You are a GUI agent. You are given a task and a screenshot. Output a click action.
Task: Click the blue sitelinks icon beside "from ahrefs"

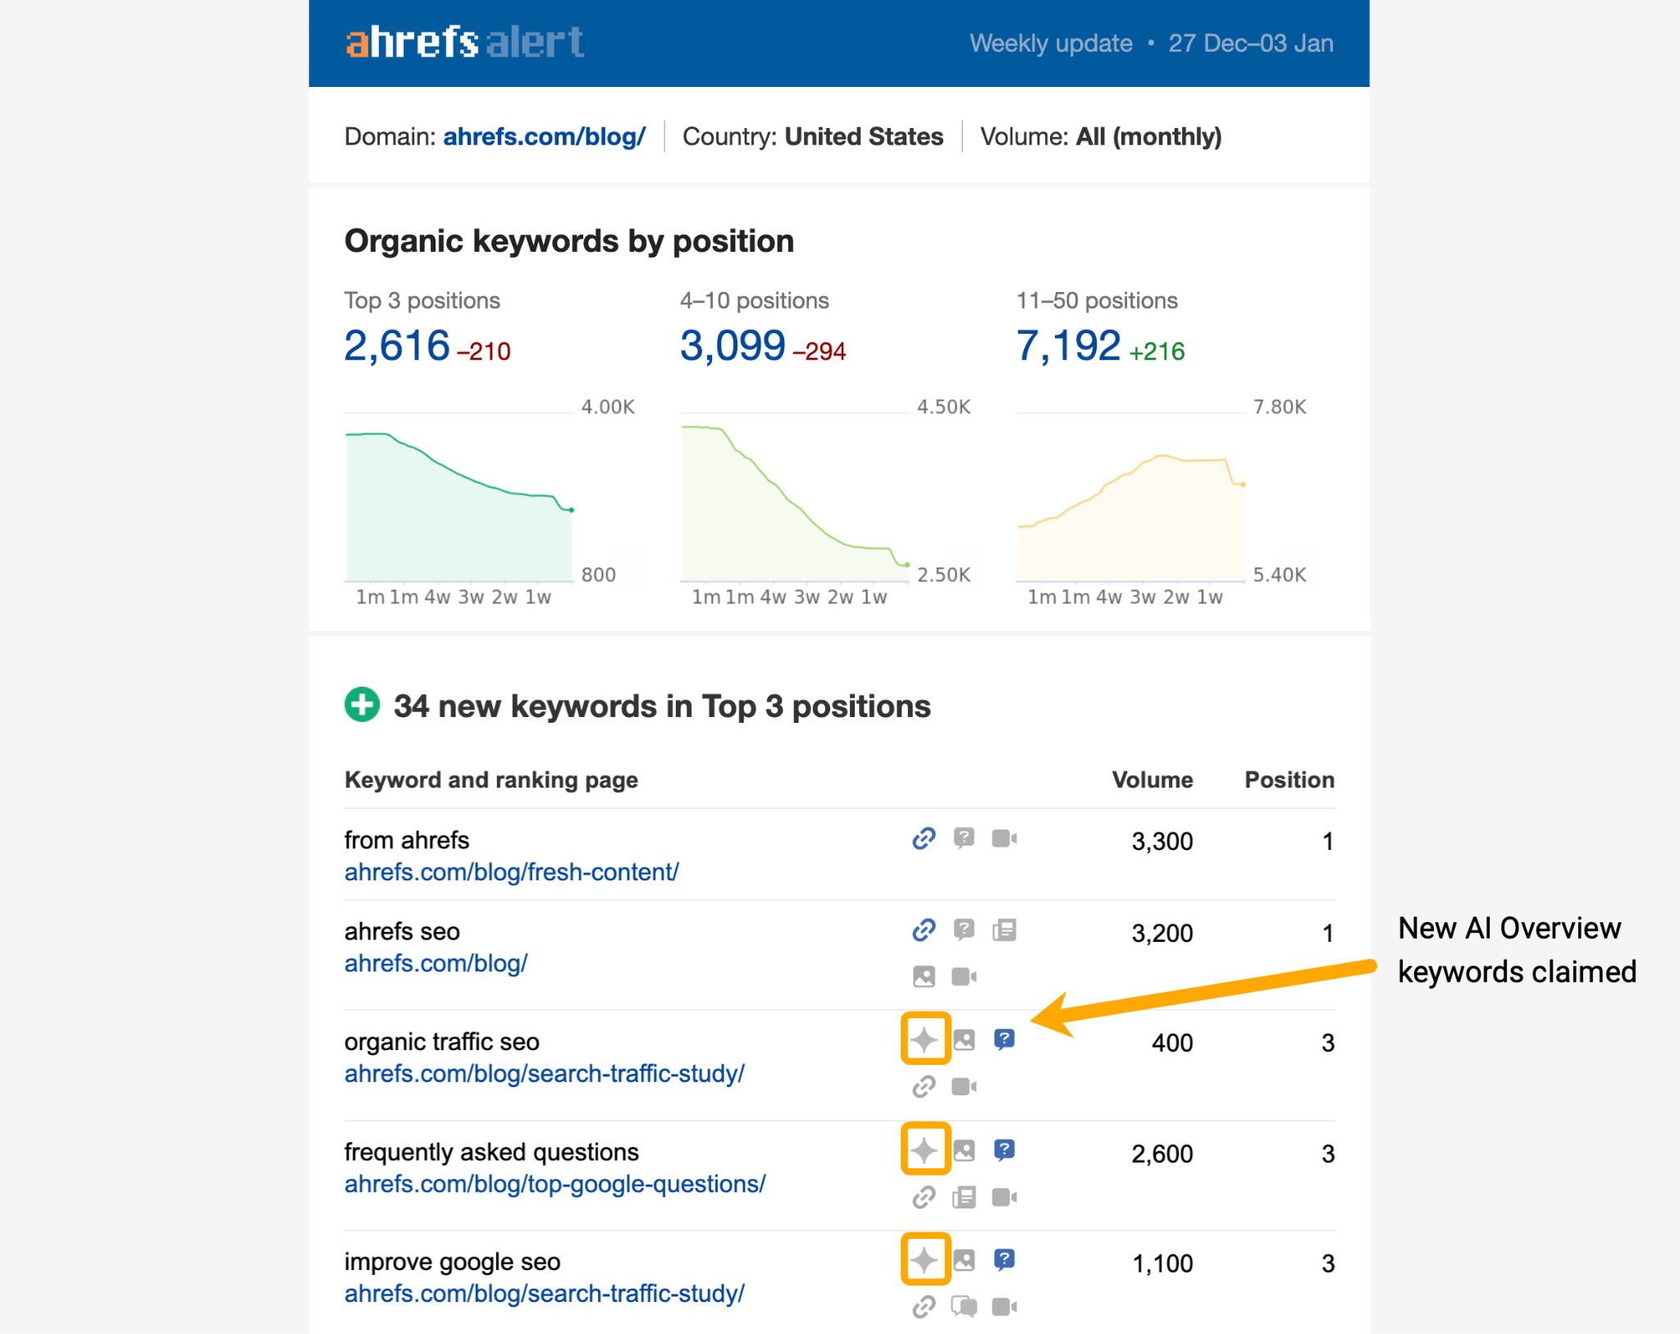[923, 839]
